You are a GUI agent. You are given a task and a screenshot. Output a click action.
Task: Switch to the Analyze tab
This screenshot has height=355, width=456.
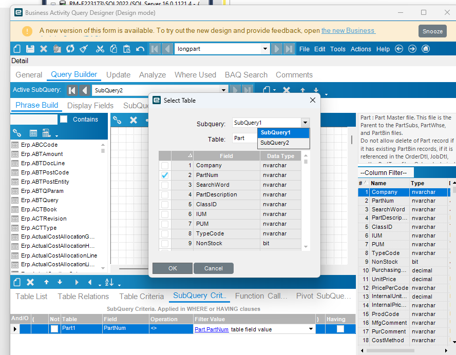[x=153, y=75]
